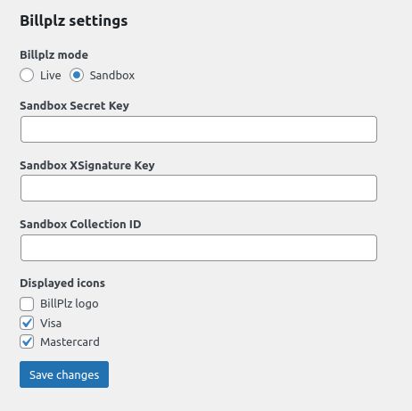Click the "Sandbox XSignature Key" field label
Screen dimensions: 412x411
(x=87, y=166)
